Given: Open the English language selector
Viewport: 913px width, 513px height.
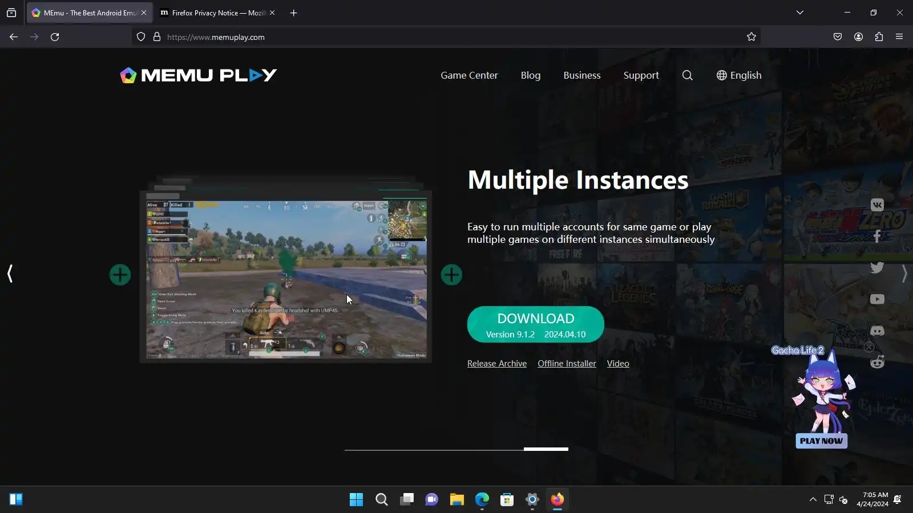Looking at the screenshot, I should 739,75.
